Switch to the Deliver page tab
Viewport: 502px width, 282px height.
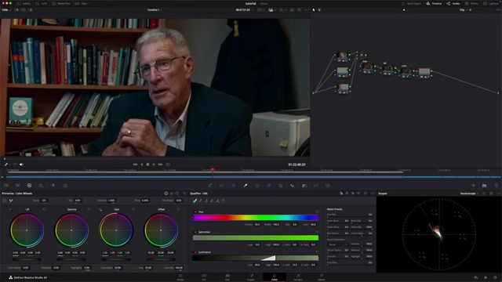click(x=322, y=277)
